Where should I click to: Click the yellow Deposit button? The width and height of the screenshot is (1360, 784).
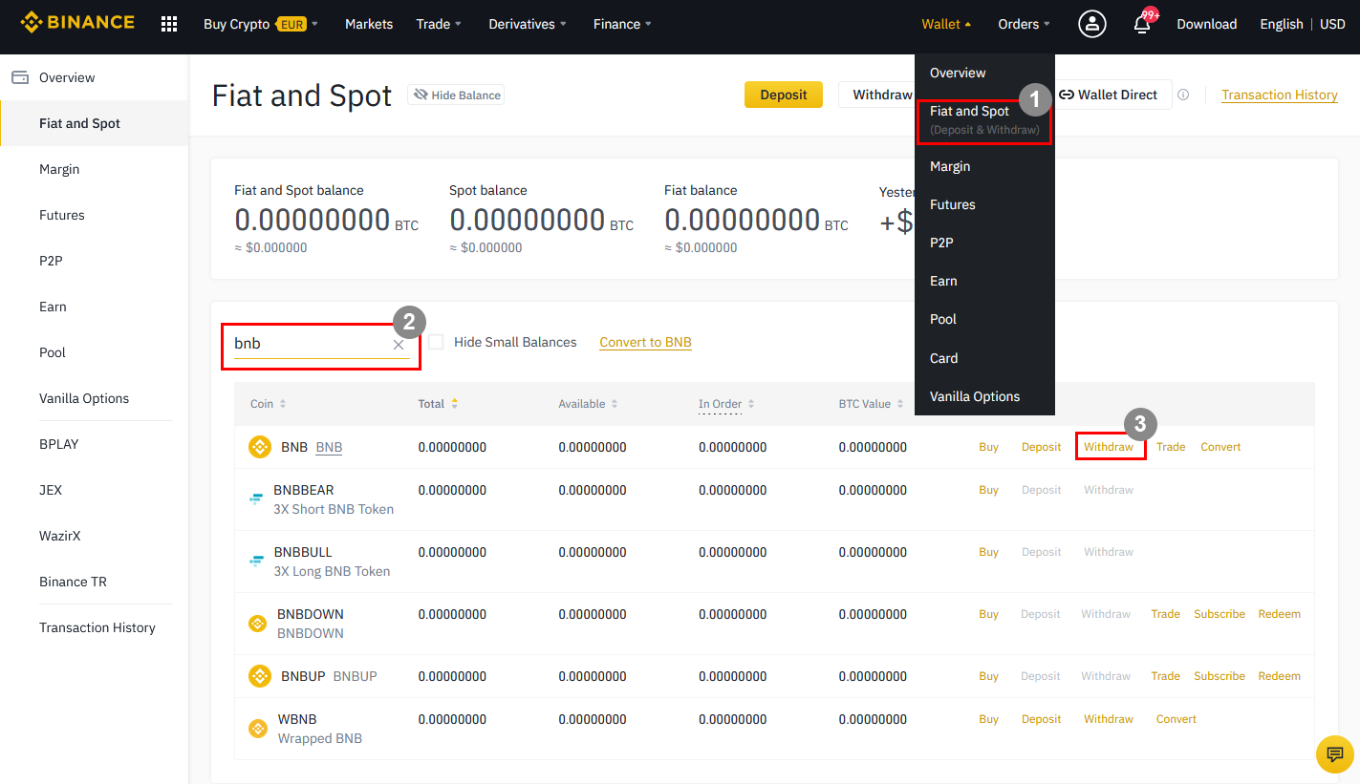[x=783, y=95]
